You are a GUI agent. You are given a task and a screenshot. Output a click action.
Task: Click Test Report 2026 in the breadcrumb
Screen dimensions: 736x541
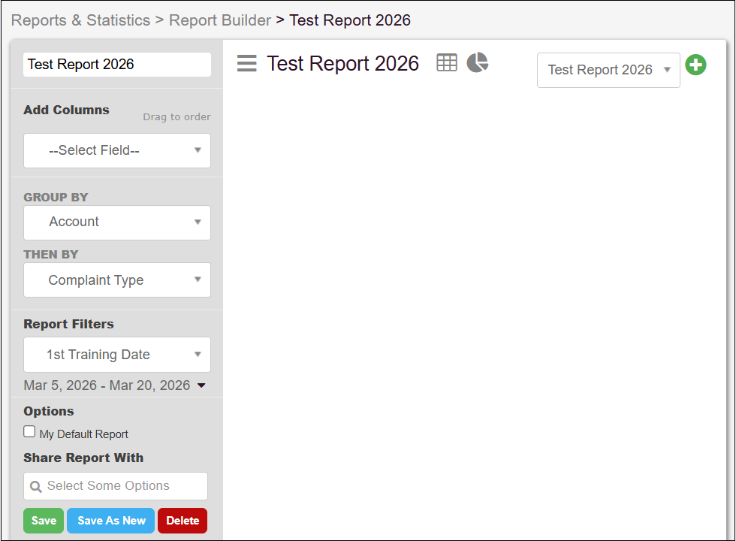tap(350, 20)
